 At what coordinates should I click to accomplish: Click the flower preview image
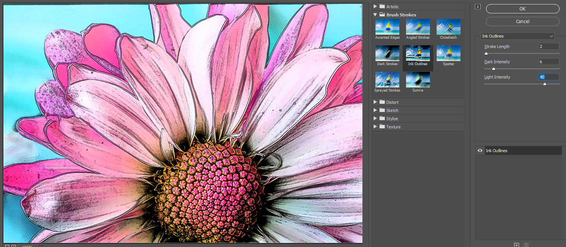click(x=183, y=123)
